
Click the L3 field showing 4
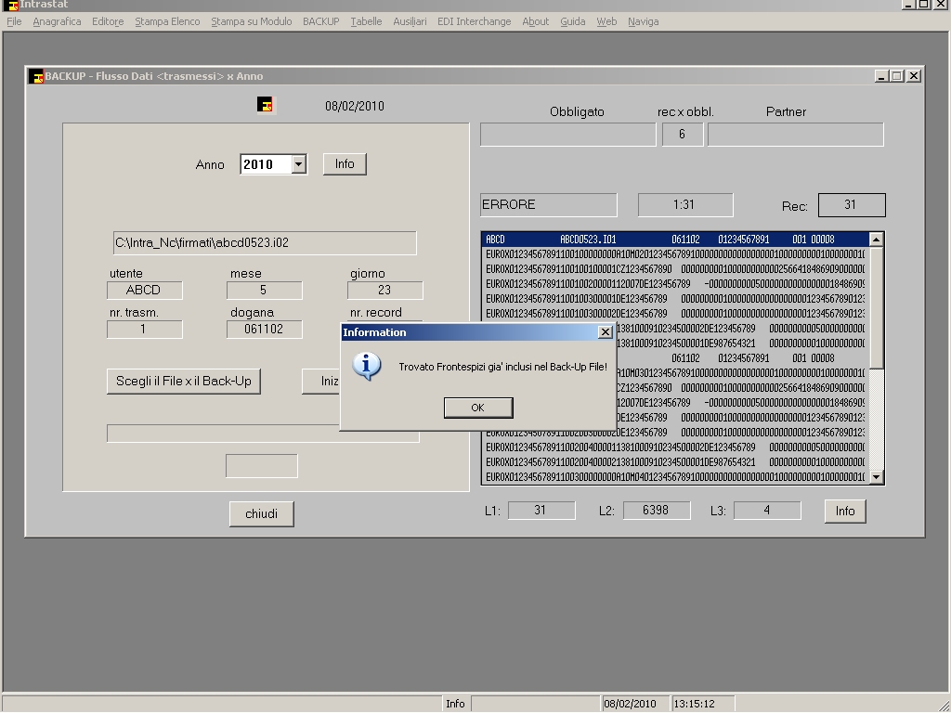pyautogui.click(x=767, y=511)
